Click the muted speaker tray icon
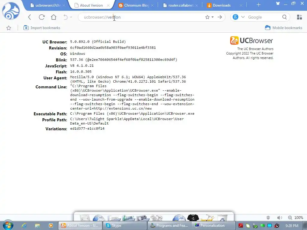307x230 pixels. click(x=277, y=226)
